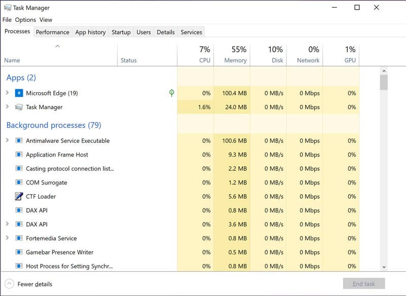Switch to the Services tab
Viewport: 406px width, 296px height.
[x=191, y=32]
